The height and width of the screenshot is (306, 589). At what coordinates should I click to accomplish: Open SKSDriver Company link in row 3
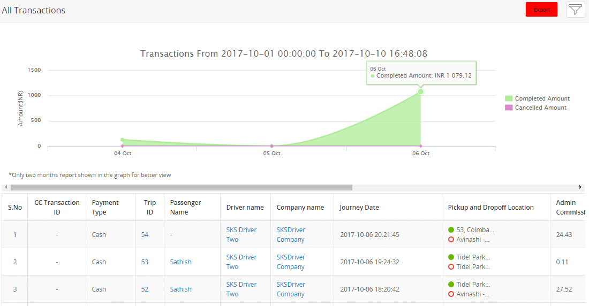point(291,289)
